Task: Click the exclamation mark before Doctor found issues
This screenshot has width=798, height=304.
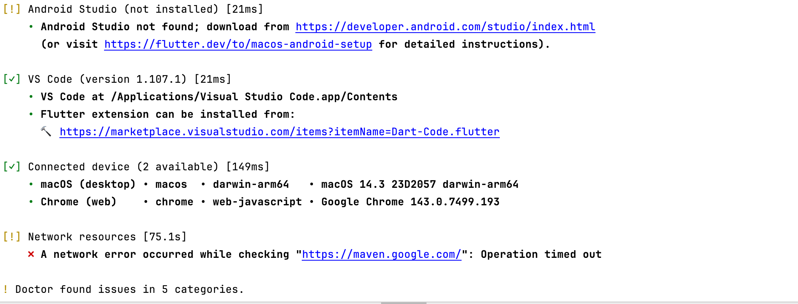Action: tap(6, 289)
